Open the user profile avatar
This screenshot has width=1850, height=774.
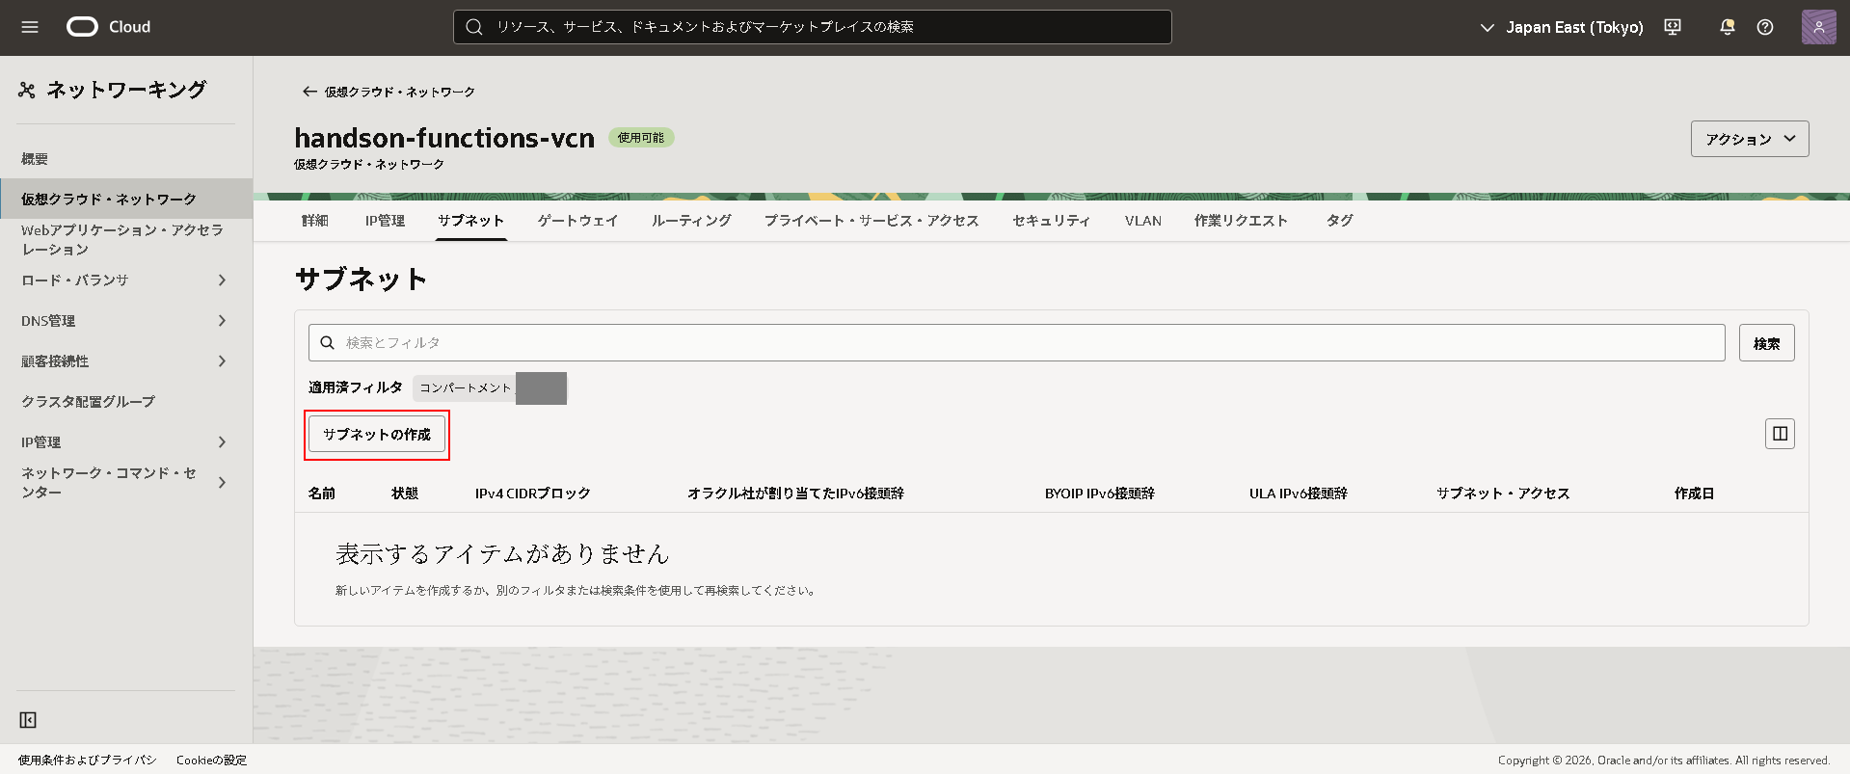pyautogui.click(x=1818, y=27)
